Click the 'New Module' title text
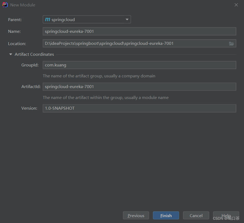 (x=23, y=5)
